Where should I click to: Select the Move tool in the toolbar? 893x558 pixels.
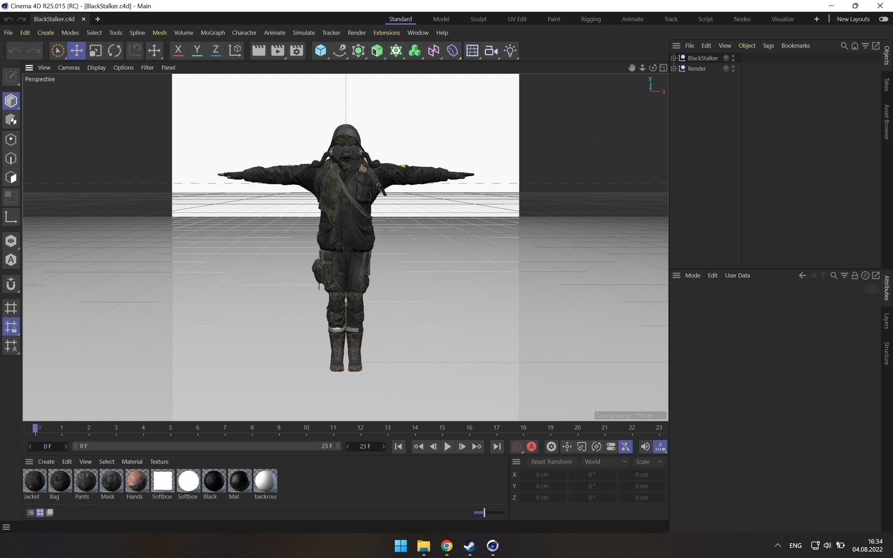76,51
